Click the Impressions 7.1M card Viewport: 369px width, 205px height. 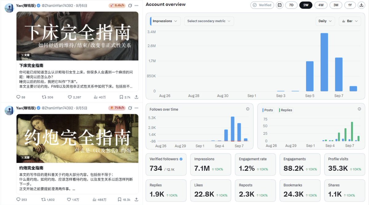pyautogui.click(x=211, y=164)
